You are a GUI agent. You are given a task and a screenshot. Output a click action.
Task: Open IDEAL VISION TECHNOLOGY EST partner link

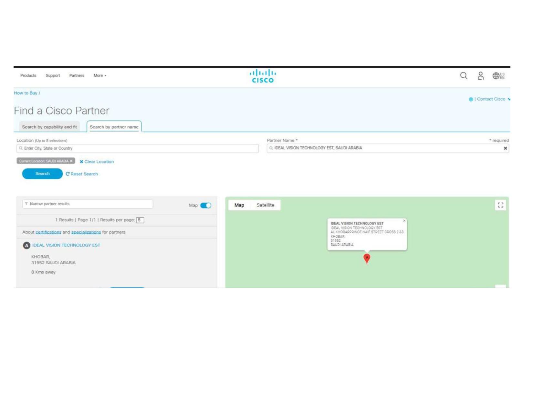click(x=66, y=245)
